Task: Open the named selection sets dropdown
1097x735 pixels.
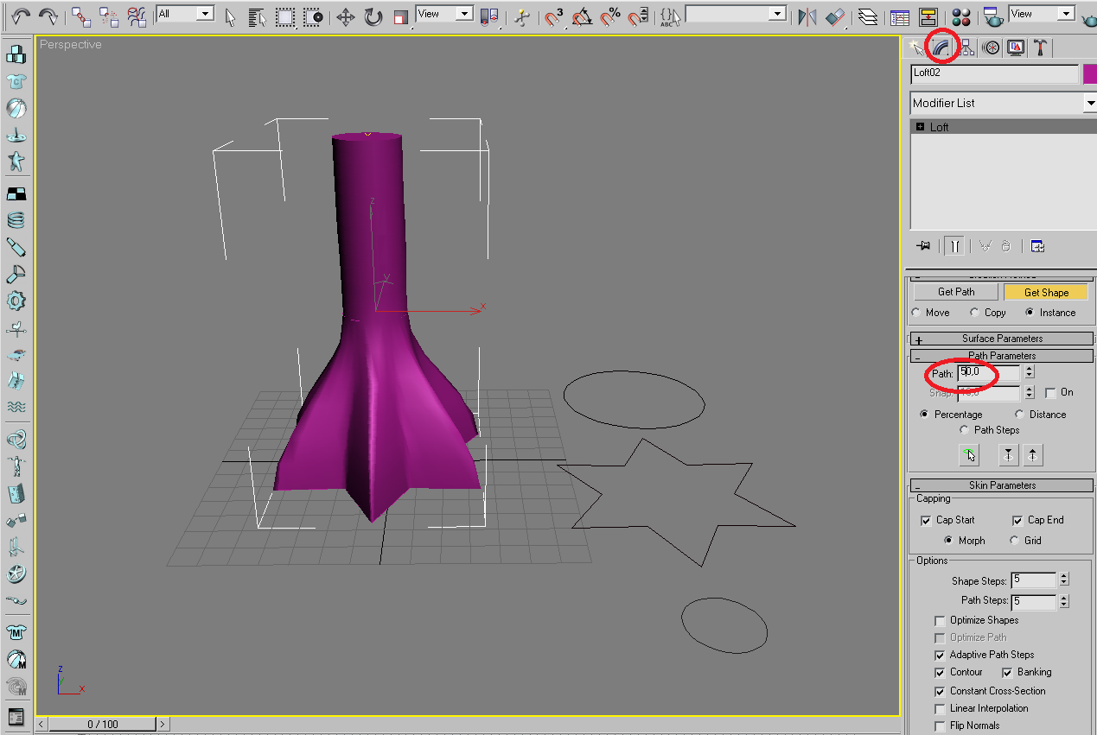Action: 736,14
